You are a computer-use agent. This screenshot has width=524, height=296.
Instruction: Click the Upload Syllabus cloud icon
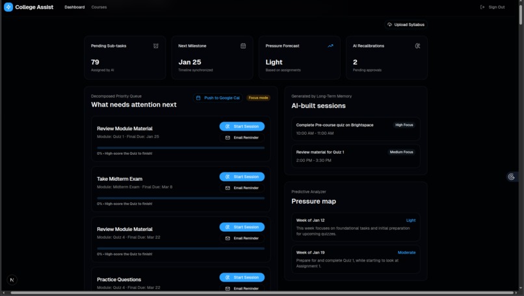coord(389,25)
